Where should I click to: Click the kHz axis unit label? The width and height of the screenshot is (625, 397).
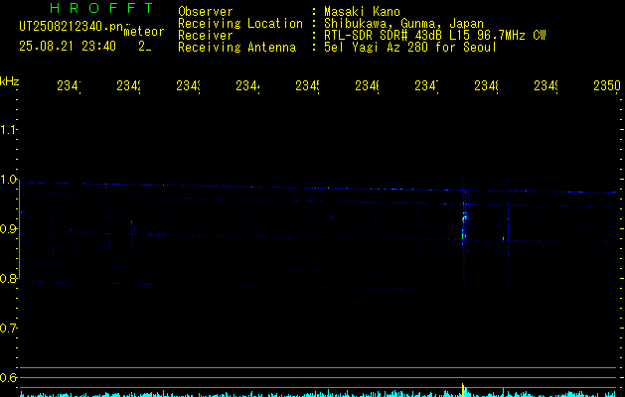[x=10, y=81]
